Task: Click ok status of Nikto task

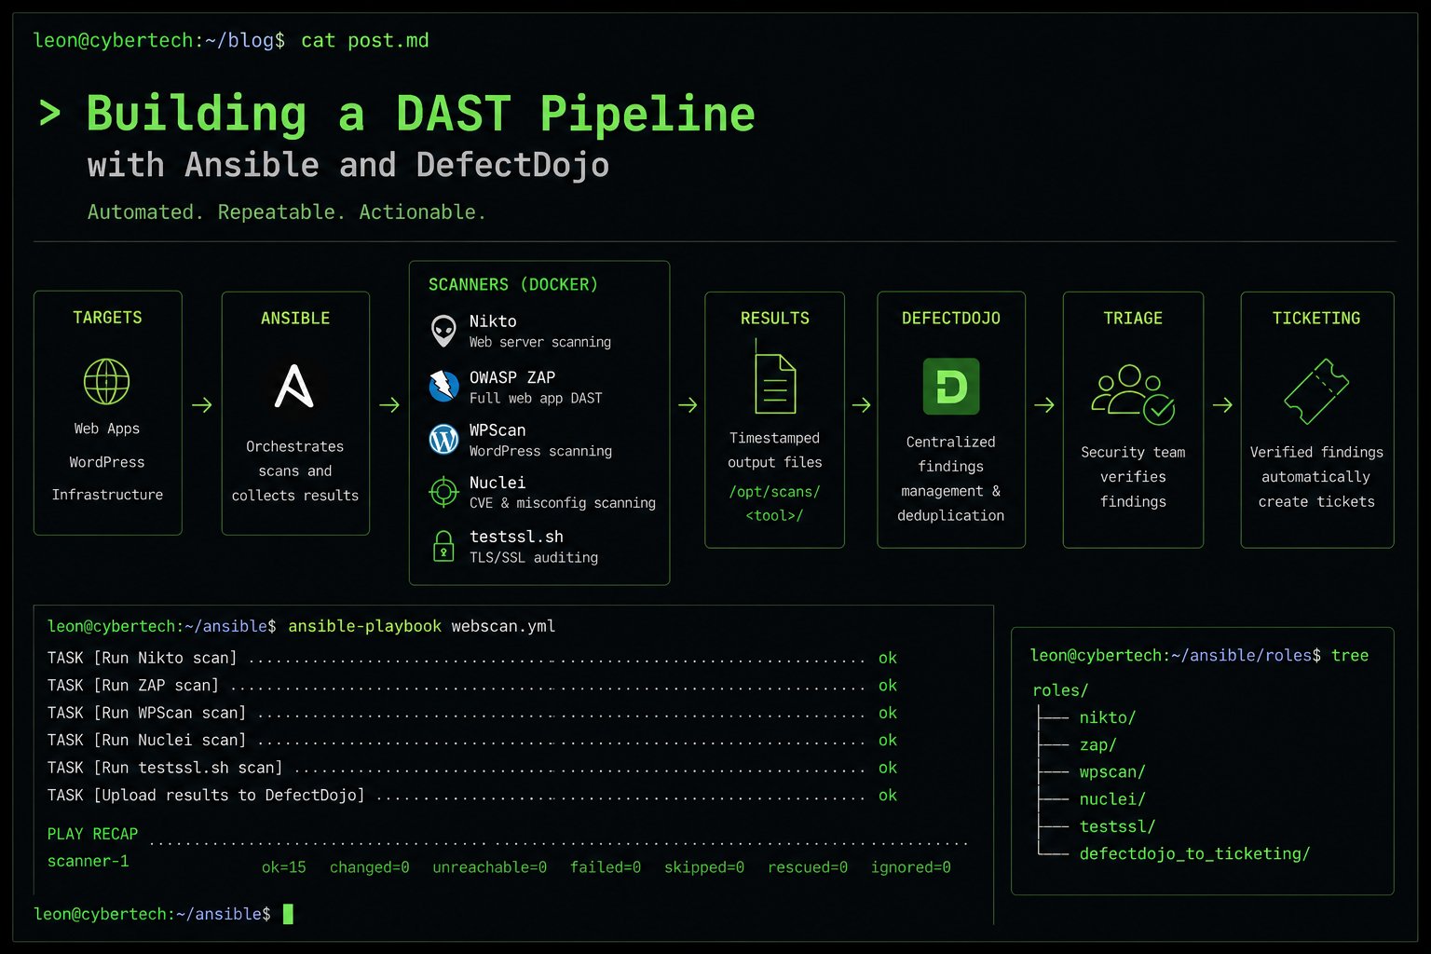Action: [888, 658]
